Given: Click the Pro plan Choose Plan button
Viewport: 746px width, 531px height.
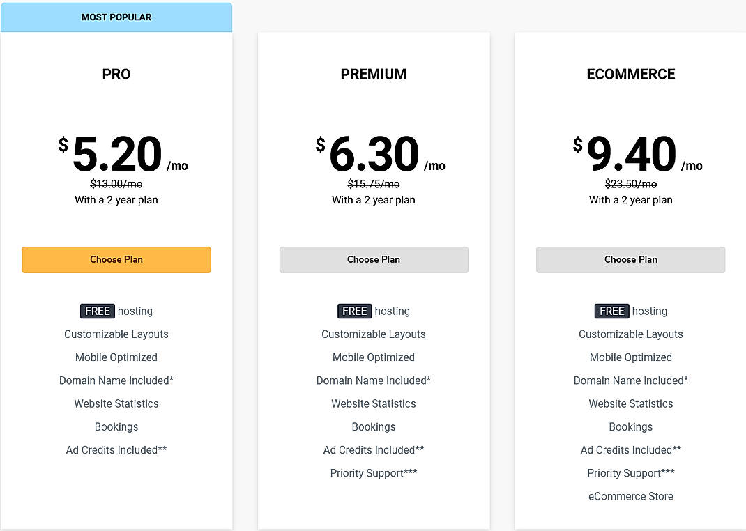Looking at the screenshot, I should coord(116,259).
